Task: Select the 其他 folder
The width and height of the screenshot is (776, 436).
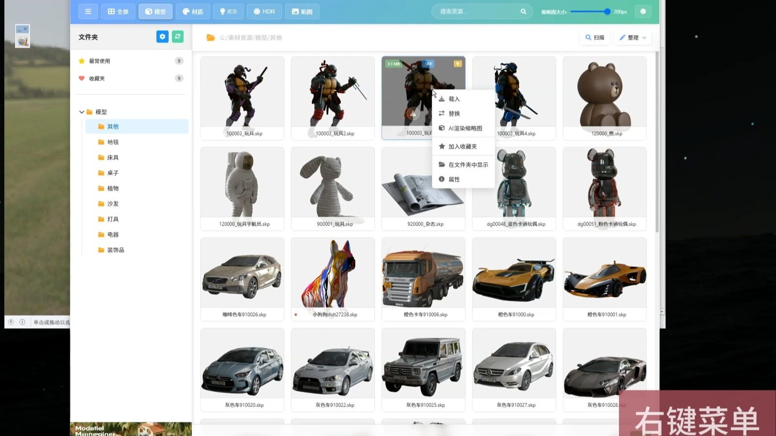Action: point(137,126)
